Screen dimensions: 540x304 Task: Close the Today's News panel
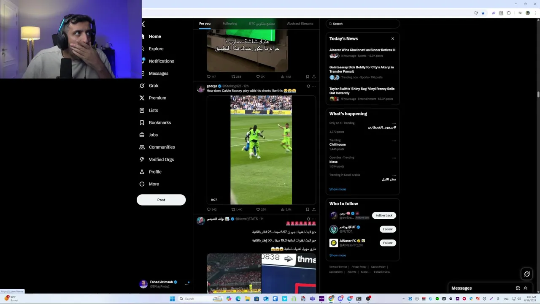(393, 38)
